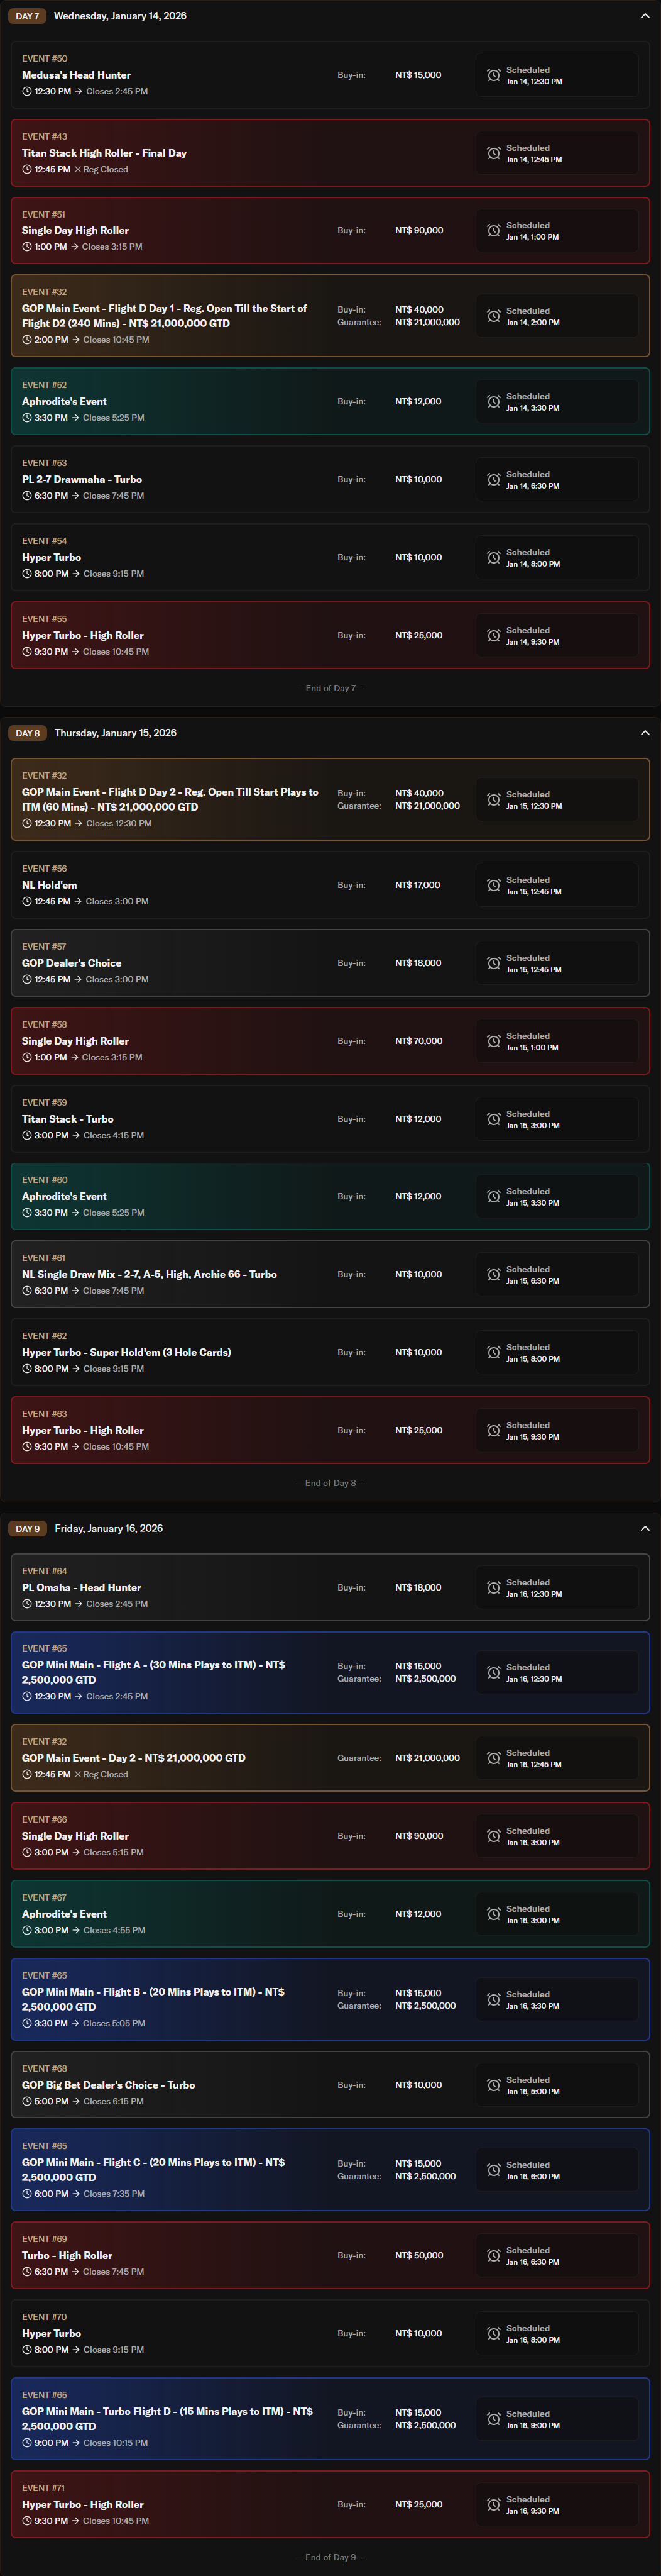Collapse the Day 9 schedule section
This screenshot has width=661, height=2576.
(x=644, y=1528)
